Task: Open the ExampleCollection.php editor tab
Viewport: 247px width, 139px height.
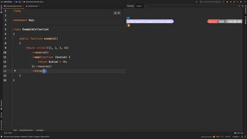Action: (x=14, y=6)
